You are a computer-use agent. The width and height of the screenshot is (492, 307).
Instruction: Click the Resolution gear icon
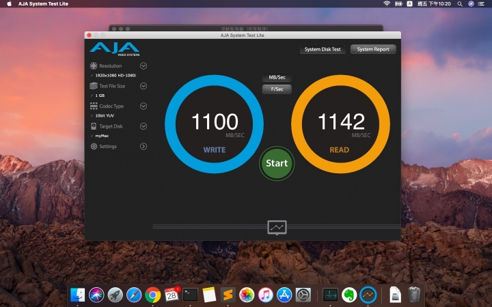pyautogui.click(x=93, y=65)
